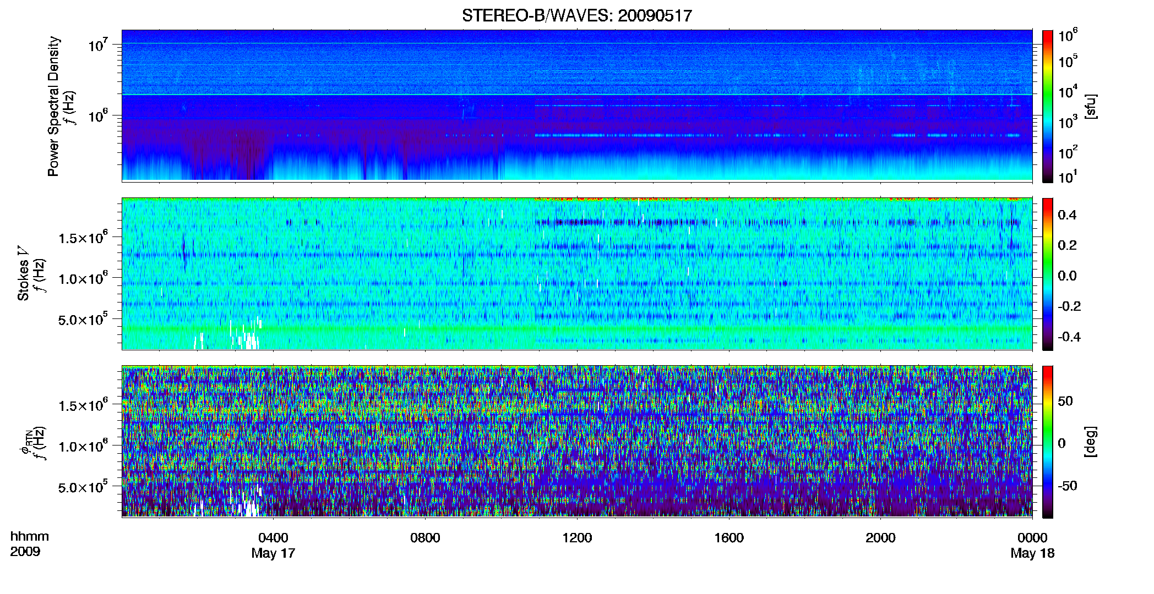The height and width of the screenshot is (594, 1154).
Task: Click the 2000 time tick label
Action: click(880, 538)
